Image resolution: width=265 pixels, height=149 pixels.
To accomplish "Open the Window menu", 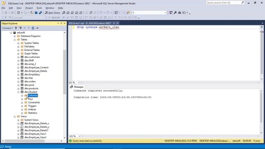I will [50, 8].
